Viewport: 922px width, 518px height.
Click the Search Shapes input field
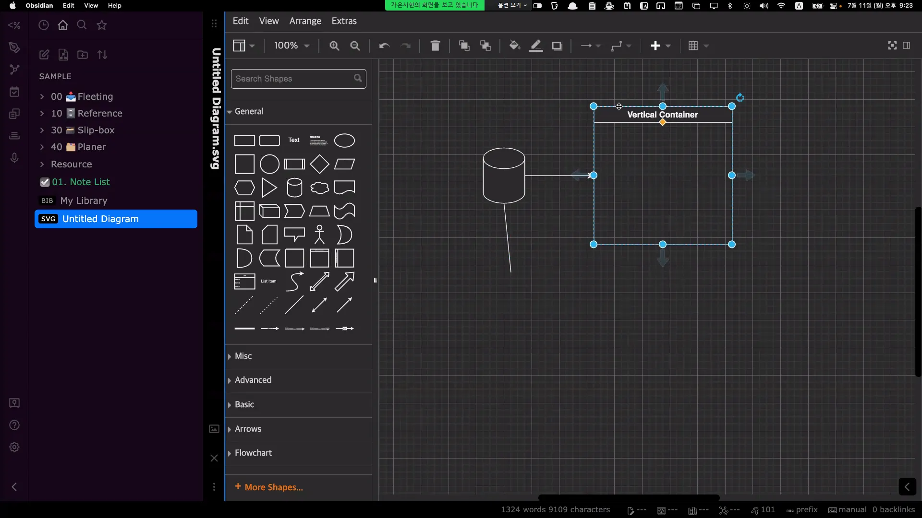[293, 79]
